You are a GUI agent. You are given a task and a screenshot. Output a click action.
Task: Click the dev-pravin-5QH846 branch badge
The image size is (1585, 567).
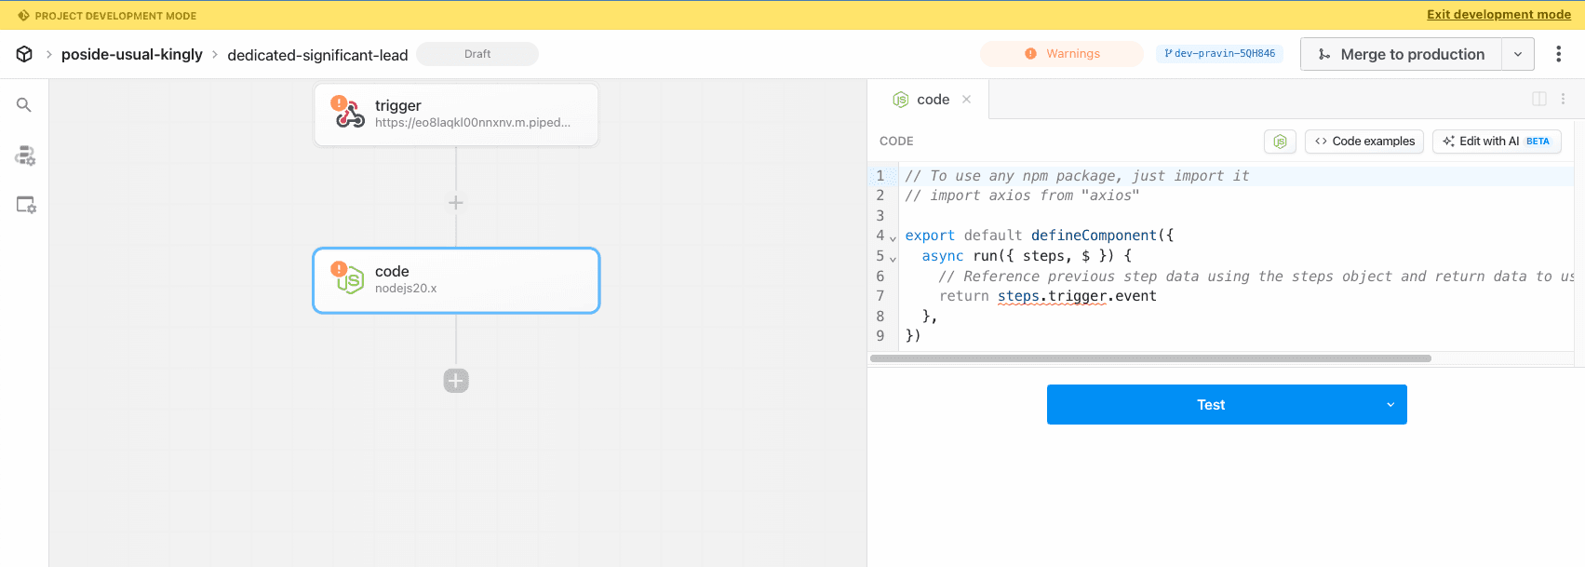(1219, 54)
